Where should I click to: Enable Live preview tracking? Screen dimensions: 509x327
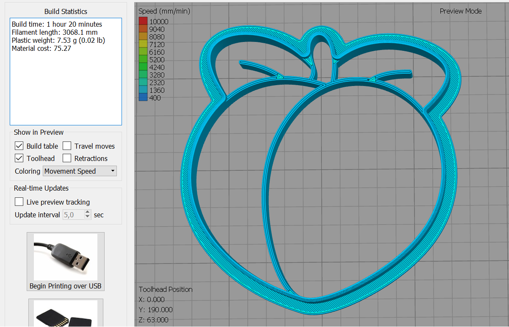(19, 202)
